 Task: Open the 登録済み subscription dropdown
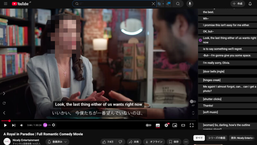coord(58,142)
